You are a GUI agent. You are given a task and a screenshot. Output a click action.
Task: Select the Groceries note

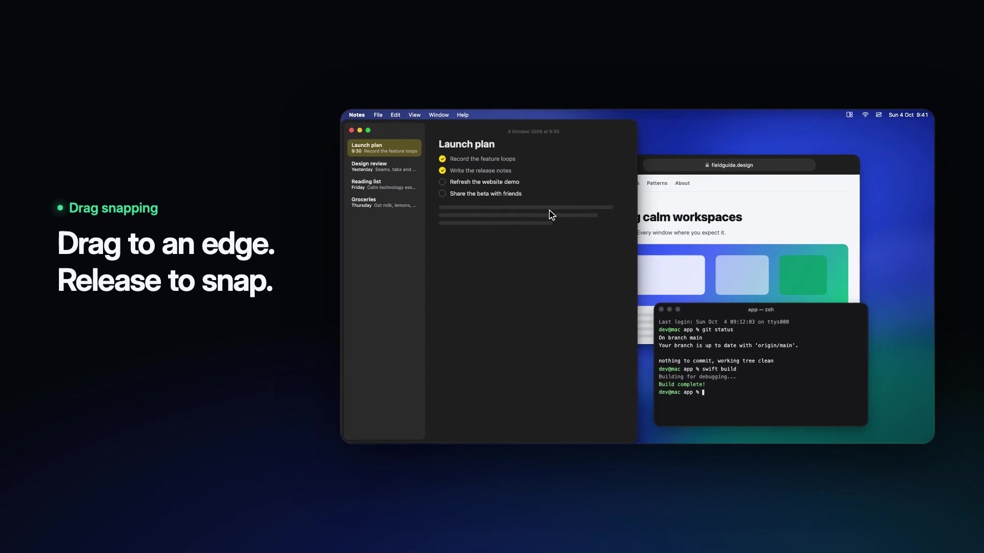pos(384,202)
